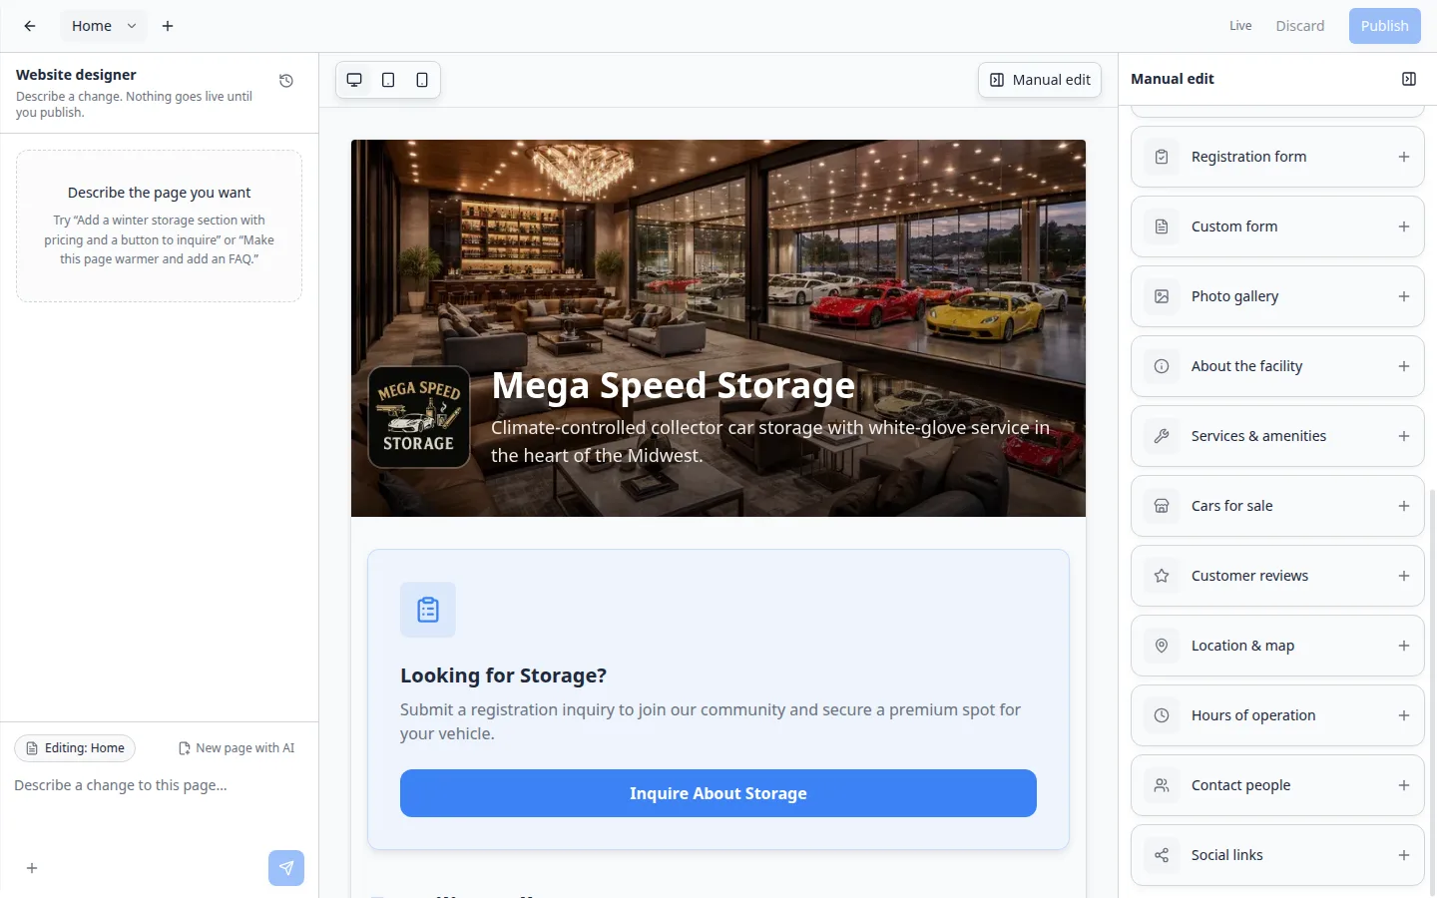1437x898 pixels.
Task: Add the About the facility section
Action: click(x=1404, y=366)
